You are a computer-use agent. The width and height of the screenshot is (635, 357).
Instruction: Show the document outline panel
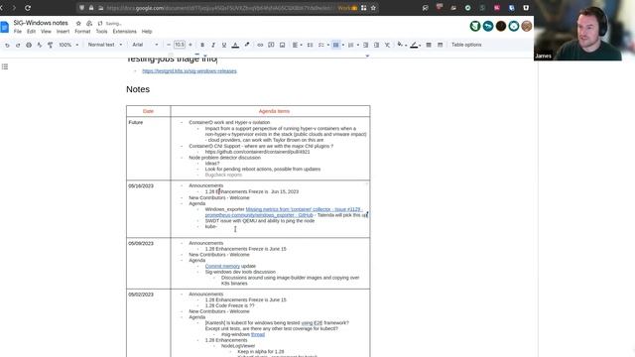click(x=5, y=66)
